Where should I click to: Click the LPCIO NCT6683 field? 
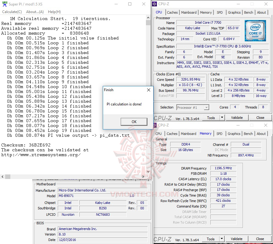(x=103, y=215)
